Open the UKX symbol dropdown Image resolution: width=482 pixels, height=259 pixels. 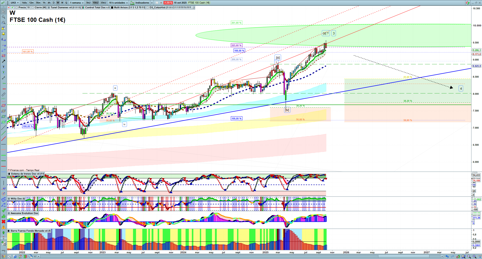coord(15,3)
